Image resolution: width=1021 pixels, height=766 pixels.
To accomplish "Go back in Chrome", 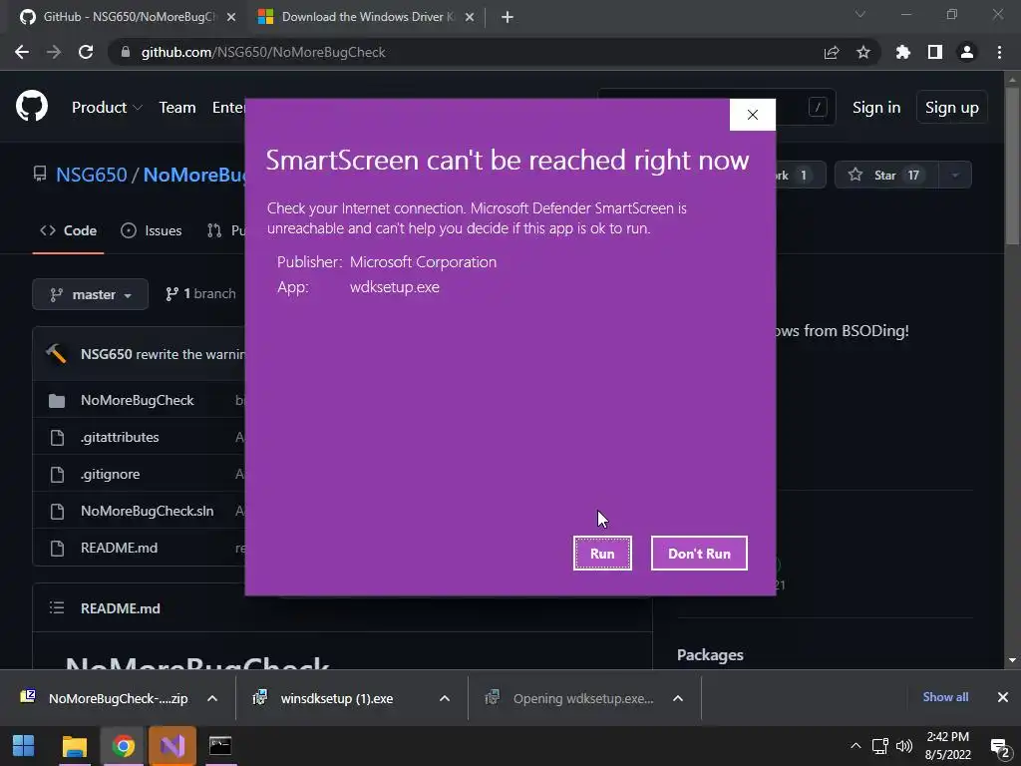I will [x=22, y=52].
